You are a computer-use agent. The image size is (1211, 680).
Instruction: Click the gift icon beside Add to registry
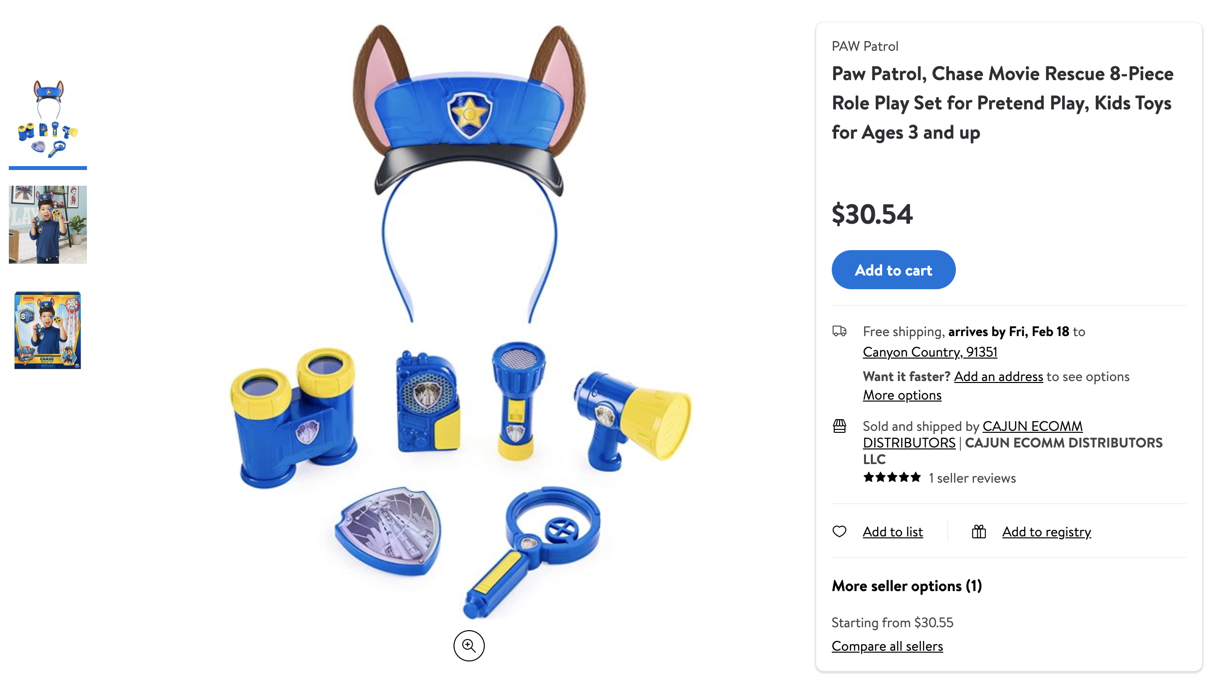click(979, 531)
